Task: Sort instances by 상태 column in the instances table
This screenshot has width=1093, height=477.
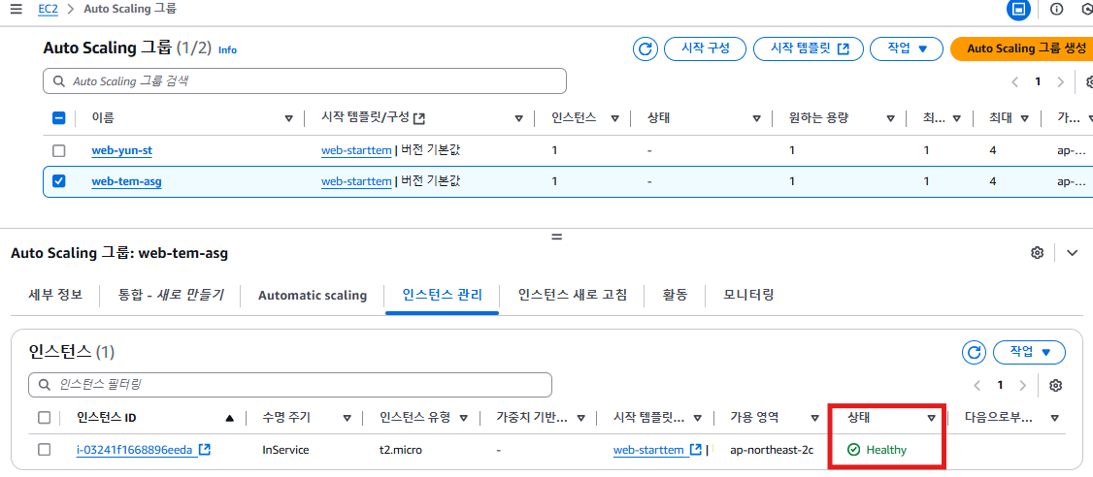Action: click(x=931, y=418)
